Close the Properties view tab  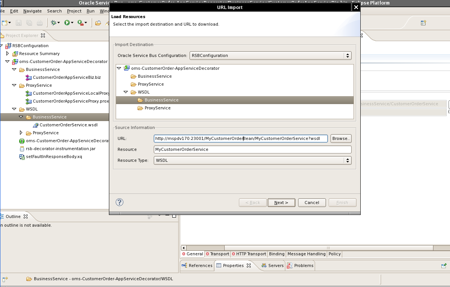pos(249,266)
